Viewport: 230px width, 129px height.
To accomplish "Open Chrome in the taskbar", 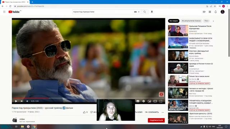I will pos(34,126).
